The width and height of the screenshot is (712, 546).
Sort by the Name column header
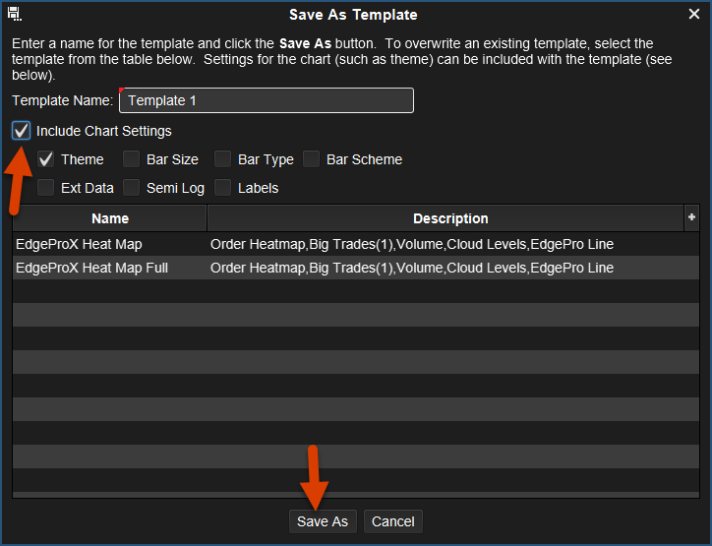click(110, 218)
